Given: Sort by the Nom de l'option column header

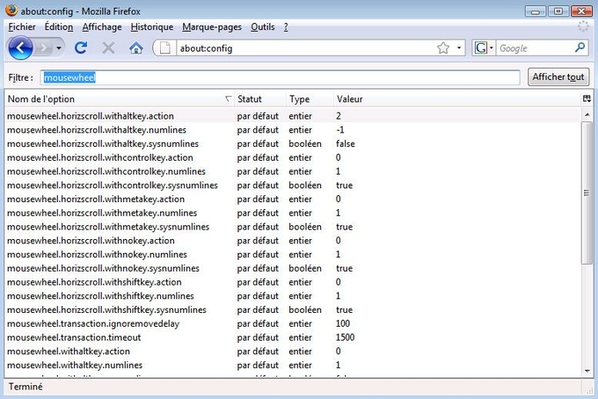Looking at the screenshot, I should pos(119,99).
